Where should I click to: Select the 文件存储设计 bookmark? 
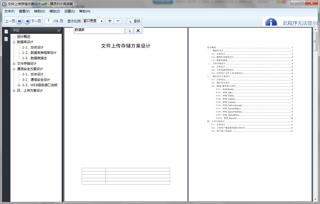click(27, 63)
